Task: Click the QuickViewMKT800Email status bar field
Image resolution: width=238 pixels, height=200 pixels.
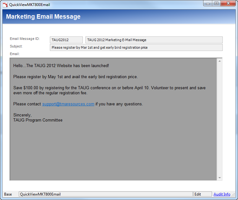Action: click(x=106, y=194)
